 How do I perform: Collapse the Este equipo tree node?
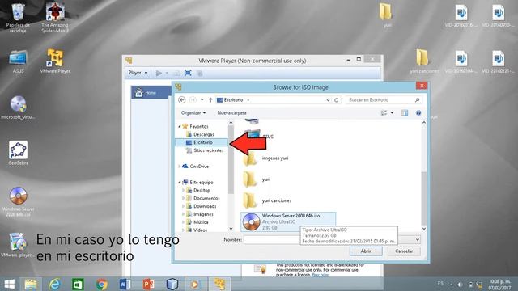tap(180, 182)
